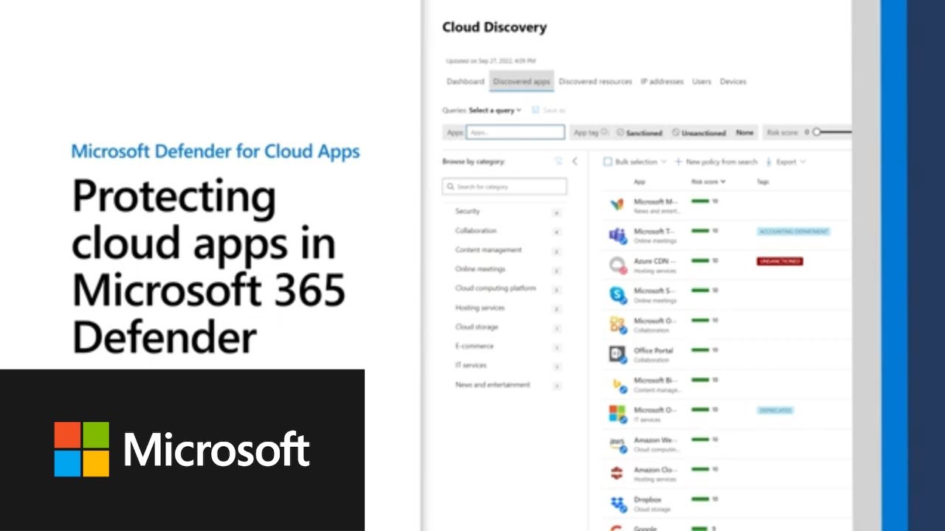Click the Amazon Web Services app icon
945x531 pixels.
coord(616,444)
